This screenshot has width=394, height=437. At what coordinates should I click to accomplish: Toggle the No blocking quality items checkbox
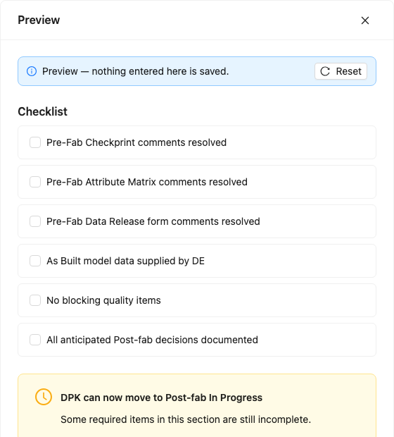[x=35, y=300]
